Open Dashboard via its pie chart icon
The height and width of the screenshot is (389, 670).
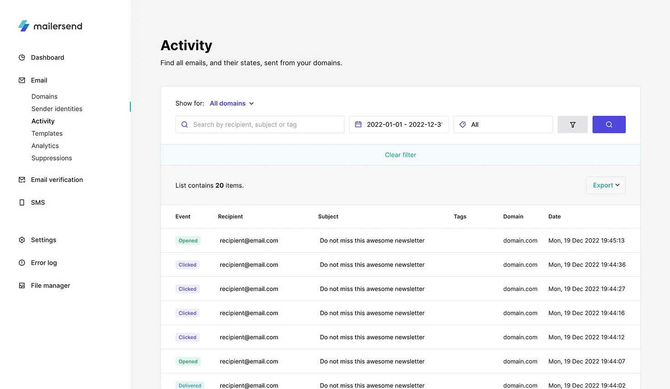coord(22,57)
